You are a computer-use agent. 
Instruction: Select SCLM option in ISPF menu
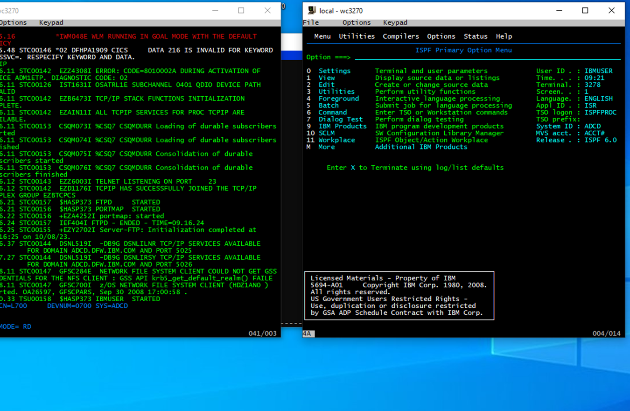pyautogui.click(x=326, y=133)
